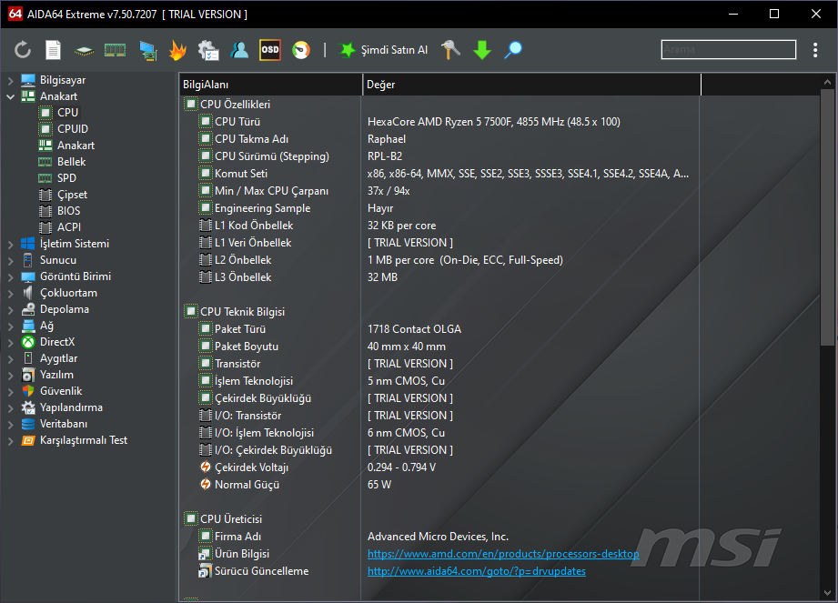Screen dimensions: 838x603
Task: Select Karşılaştırmalı Test in the tree
Action: point(84,440)
